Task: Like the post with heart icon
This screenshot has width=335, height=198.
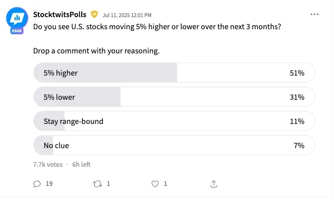Action: coord(155,184)
